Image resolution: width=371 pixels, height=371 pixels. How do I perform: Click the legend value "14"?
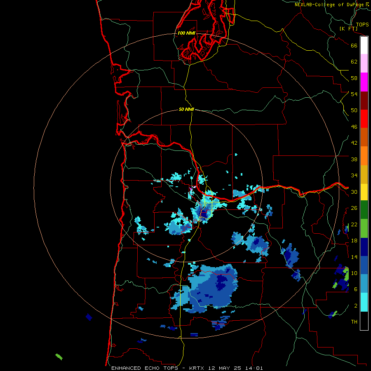coord(354,257)
